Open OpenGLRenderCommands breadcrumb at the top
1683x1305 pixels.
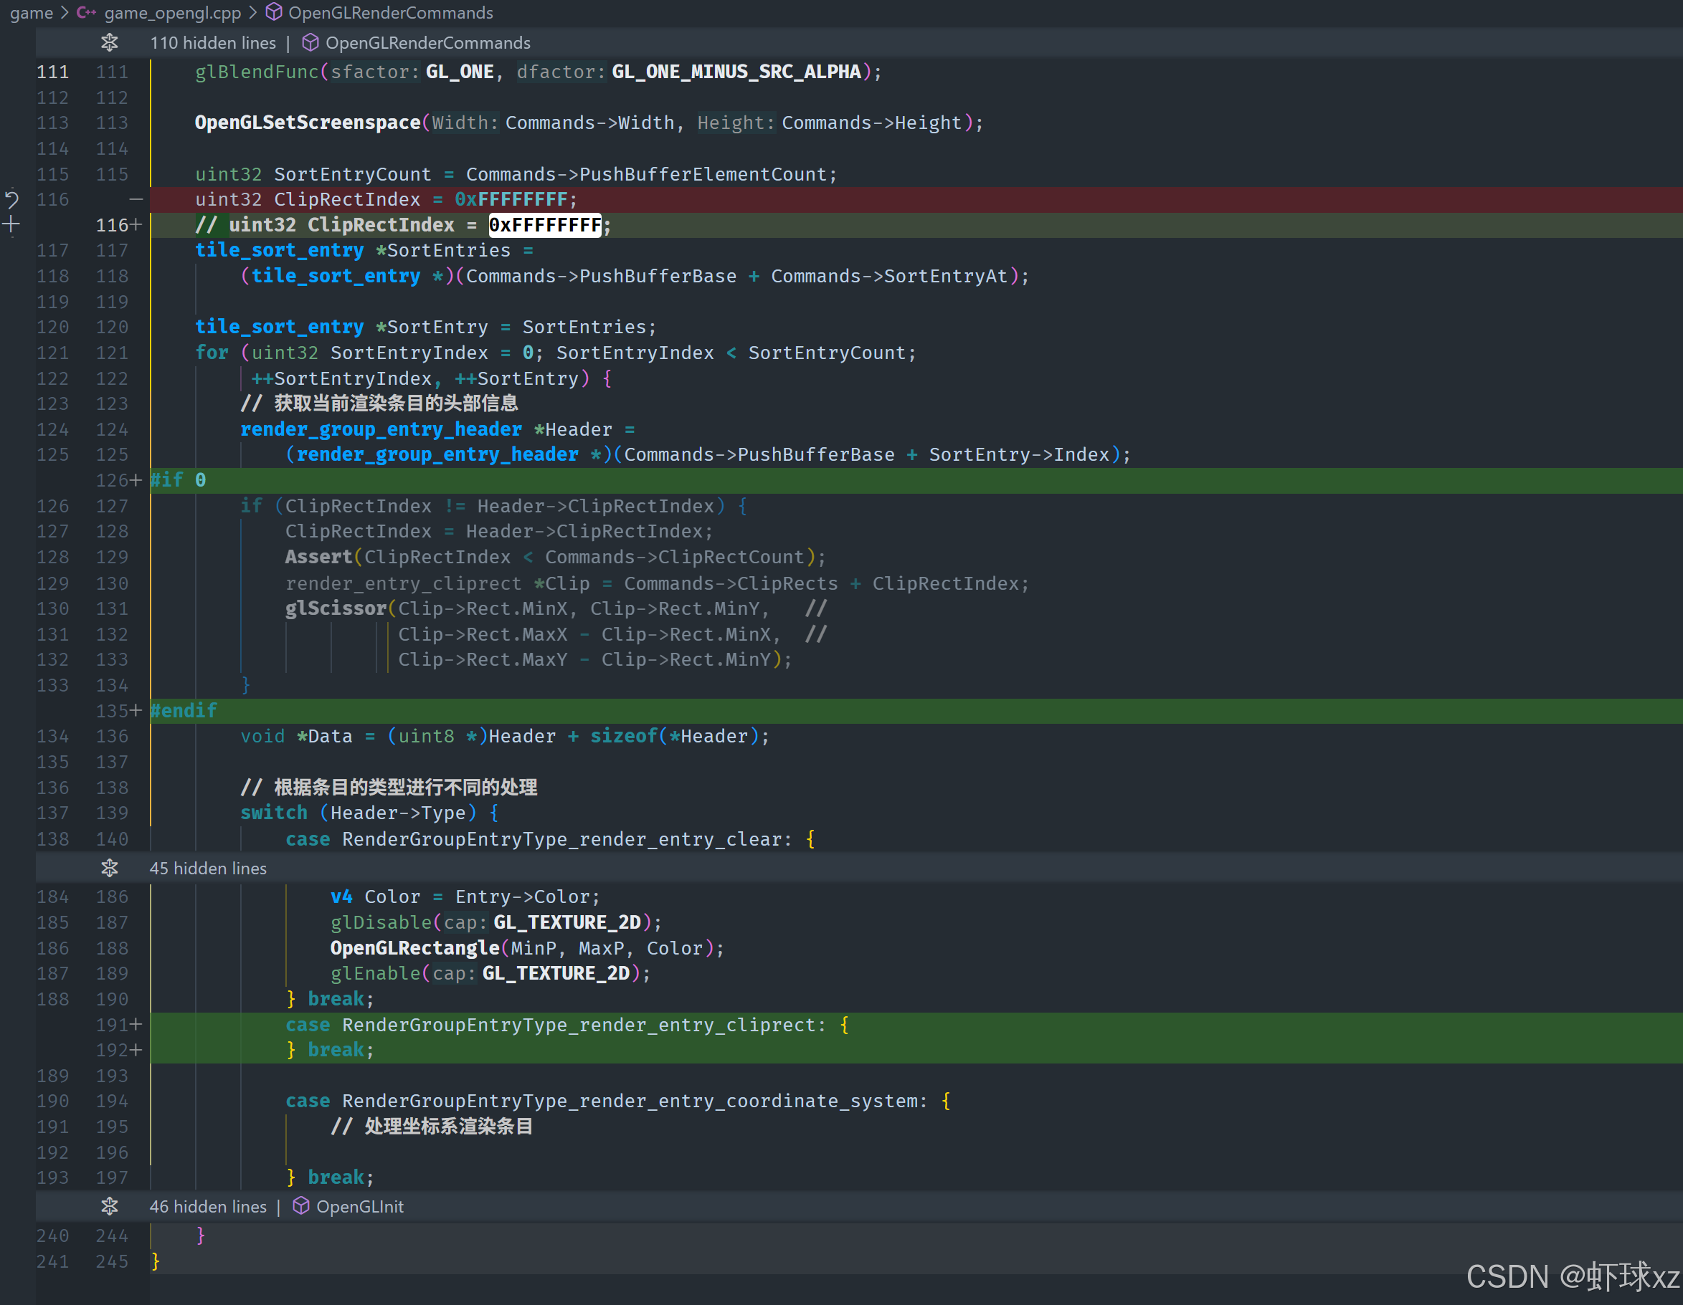point(390,12)
